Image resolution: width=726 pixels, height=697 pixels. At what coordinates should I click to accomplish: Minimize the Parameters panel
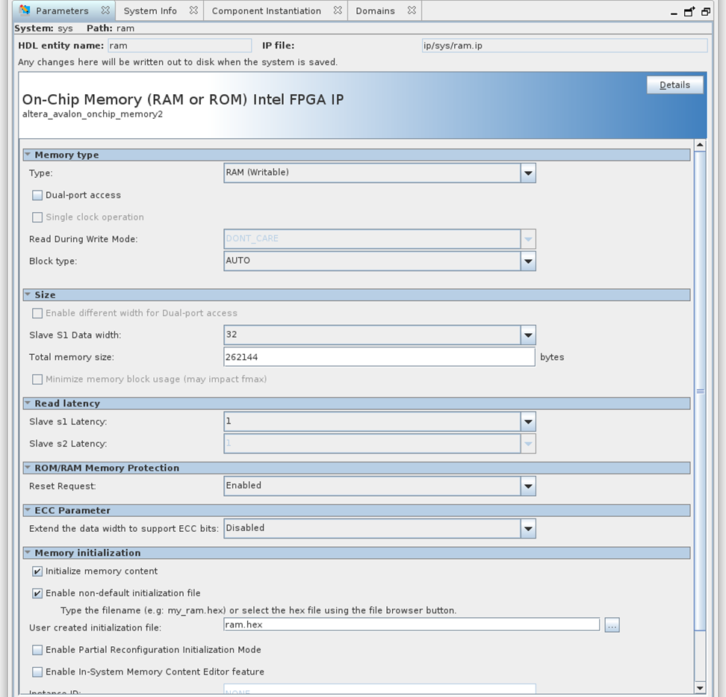[674, 13]
